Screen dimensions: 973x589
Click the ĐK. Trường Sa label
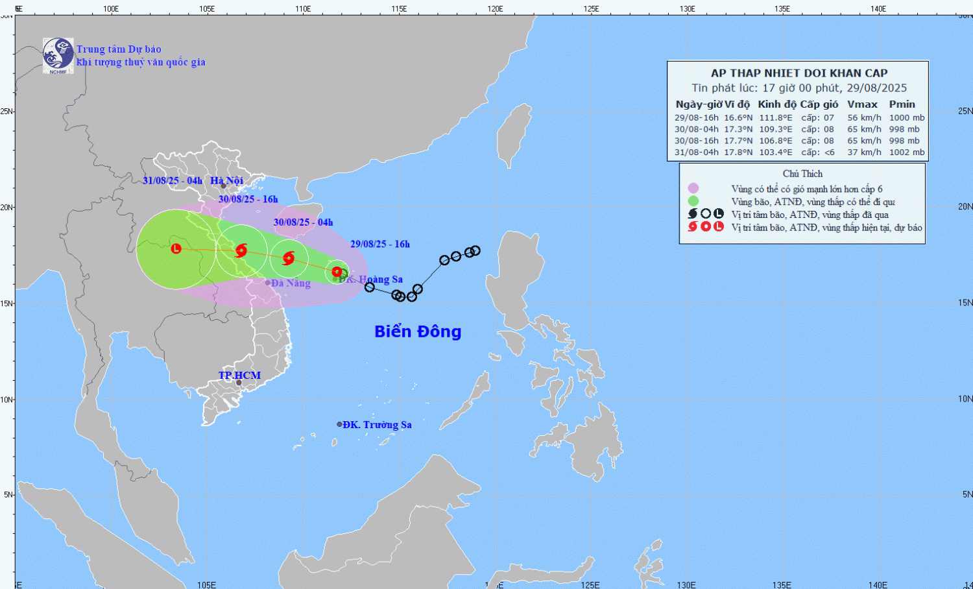(x=377, y=425)
